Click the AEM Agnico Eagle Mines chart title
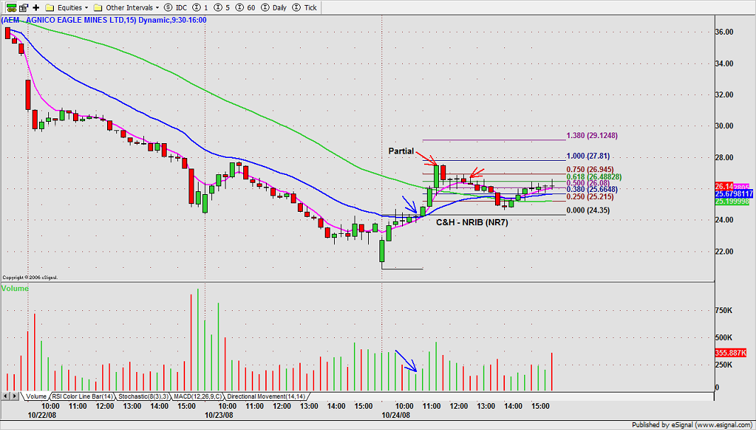Screen dimensions: 756x430 point(104,20)
